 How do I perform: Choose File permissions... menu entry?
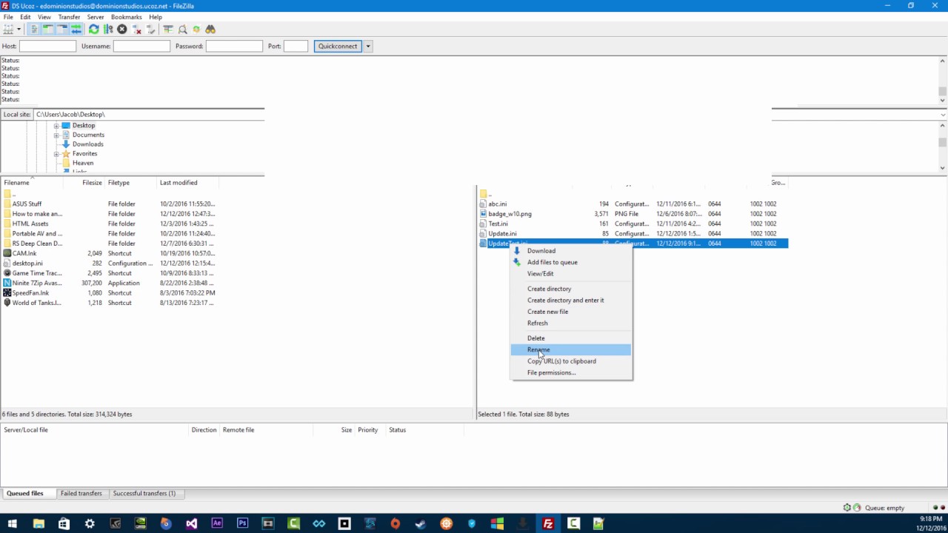click(571, 372)
